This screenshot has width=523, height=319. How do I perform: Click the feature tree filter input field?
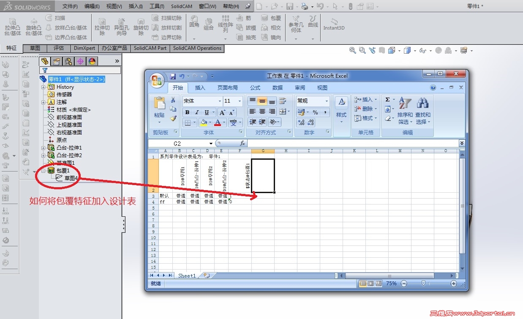(x=80, y=70)
